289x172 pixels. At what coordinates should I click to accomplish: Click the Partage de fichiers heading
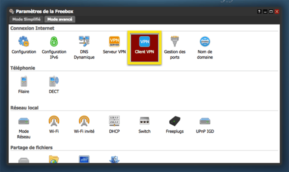point(32,147)
